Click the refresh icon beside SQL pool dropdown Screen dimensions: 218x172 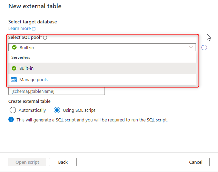[x=204, y=47]
